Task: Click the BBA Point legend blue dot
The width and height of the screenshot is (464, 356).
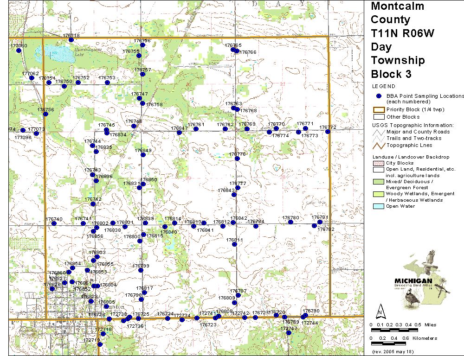Action: 379,95
